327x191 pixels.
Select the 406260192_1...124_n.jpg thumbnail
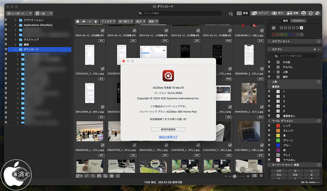pyautogui.click(x=90, y=131)
